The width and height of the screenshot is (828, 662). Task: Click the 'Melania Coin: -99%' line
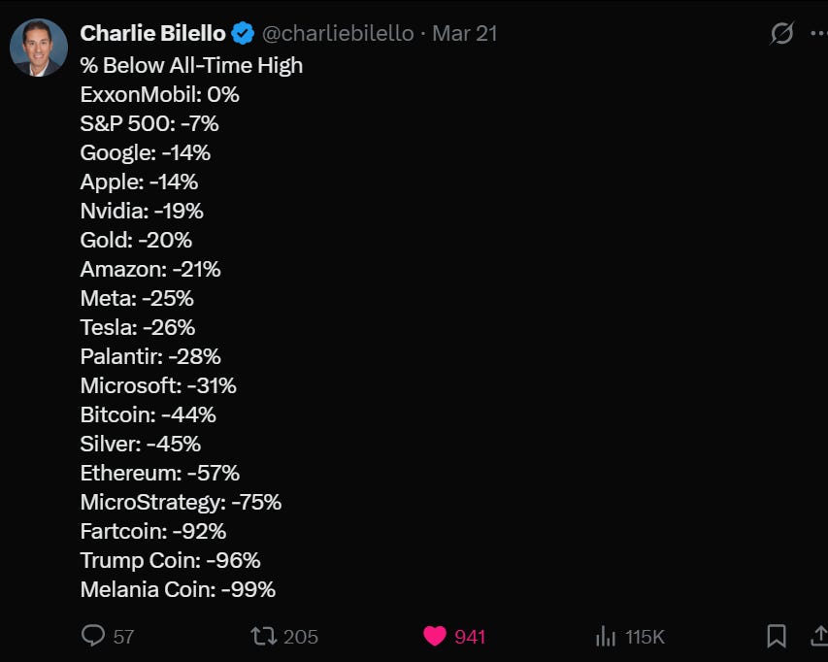(178, 589)
